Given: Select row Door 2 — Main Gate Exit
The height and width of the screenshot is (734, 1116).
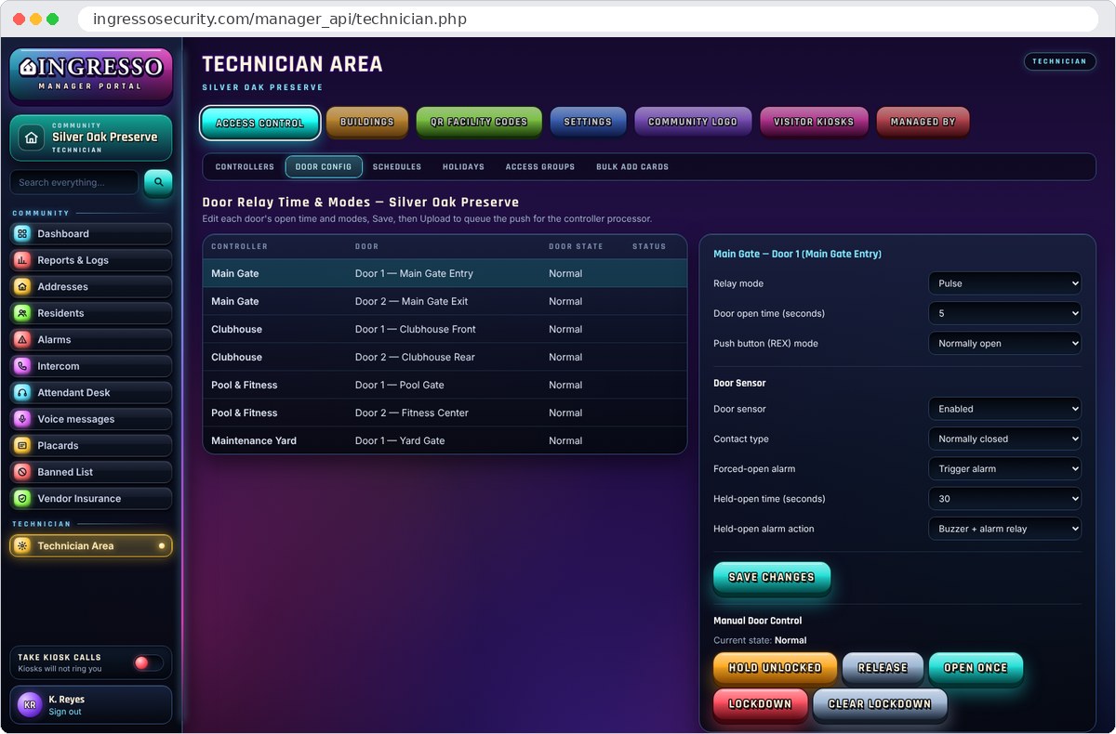Looking at the screenshot, I should [445, 301].
